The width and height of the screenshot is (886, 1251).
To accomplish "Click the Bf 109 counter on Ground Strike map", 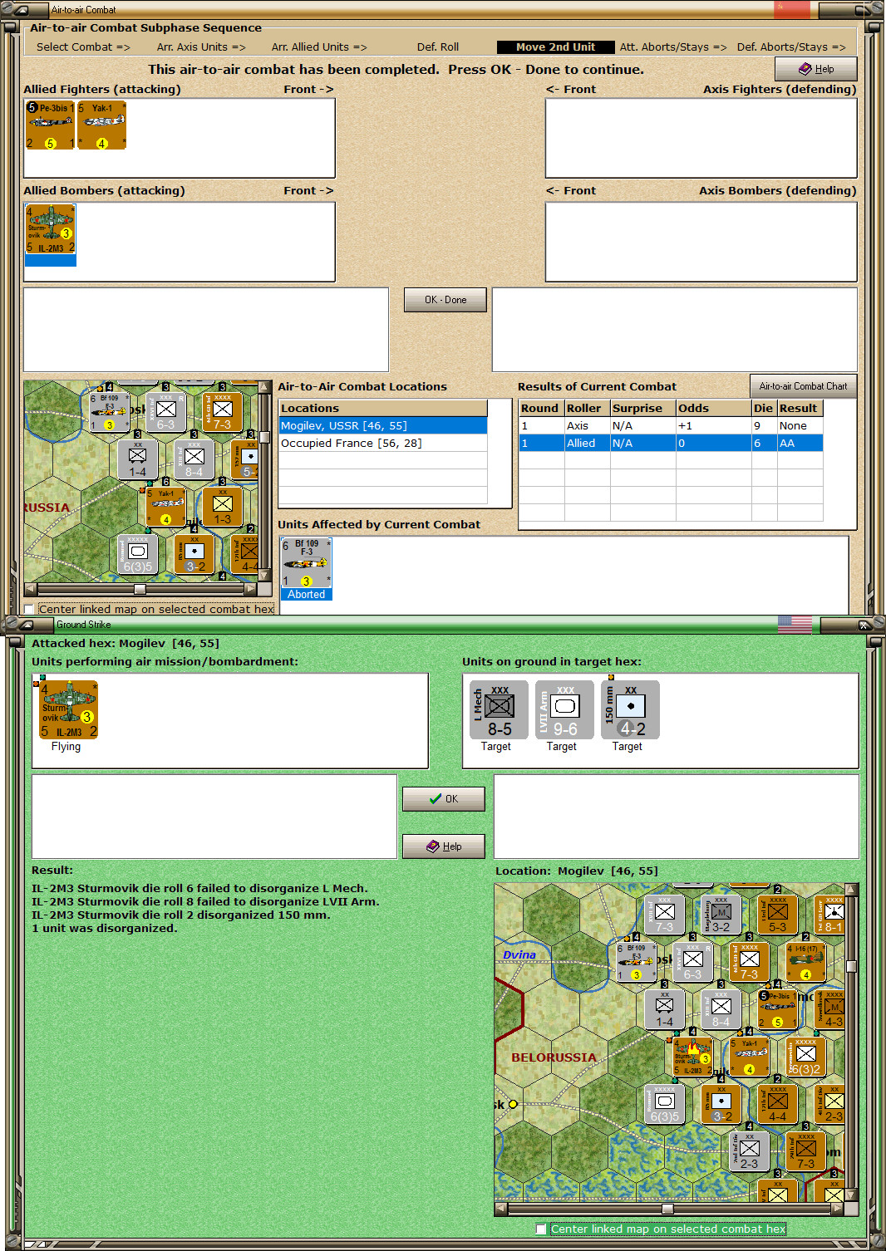I will pyautogui.click(x=636, y=961).
